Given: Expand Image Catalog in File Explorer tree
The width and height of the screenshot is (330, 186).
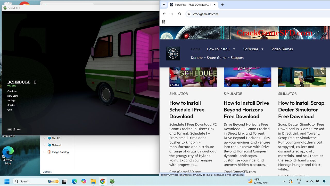Looking at the screenshot, I should point(44,152).
